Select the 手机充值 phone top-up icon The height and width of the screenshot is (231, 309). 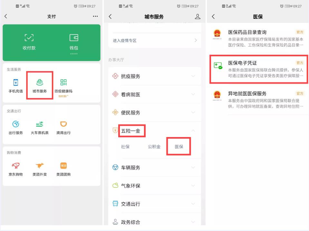(x=15, y=85)
